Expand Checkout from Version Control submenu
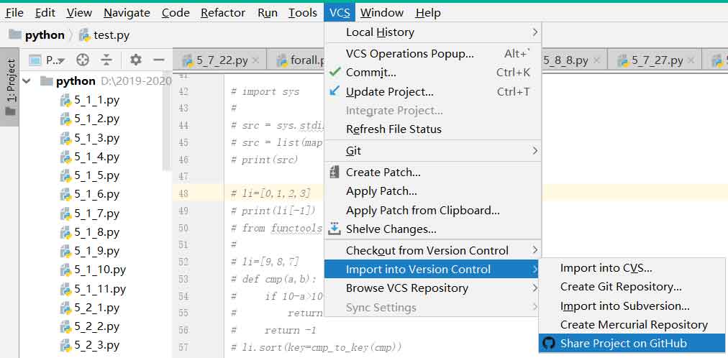This screenshot has width=728, height=358. coord(433,250)
